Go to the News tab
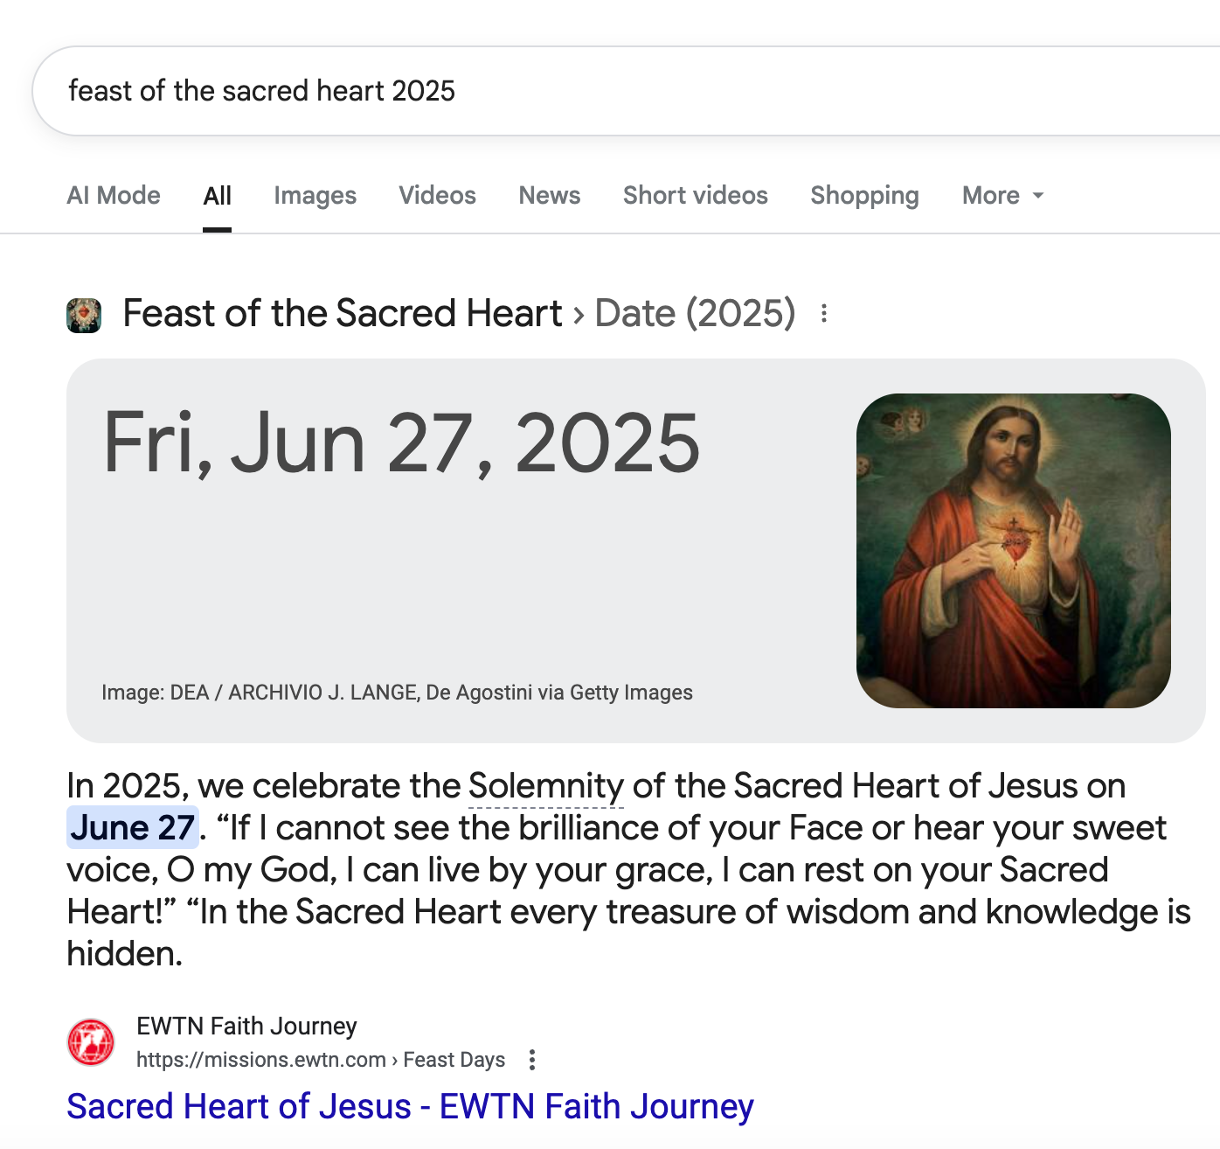The width and height of the screenshot is (1220, 1149). click(549, 195)
